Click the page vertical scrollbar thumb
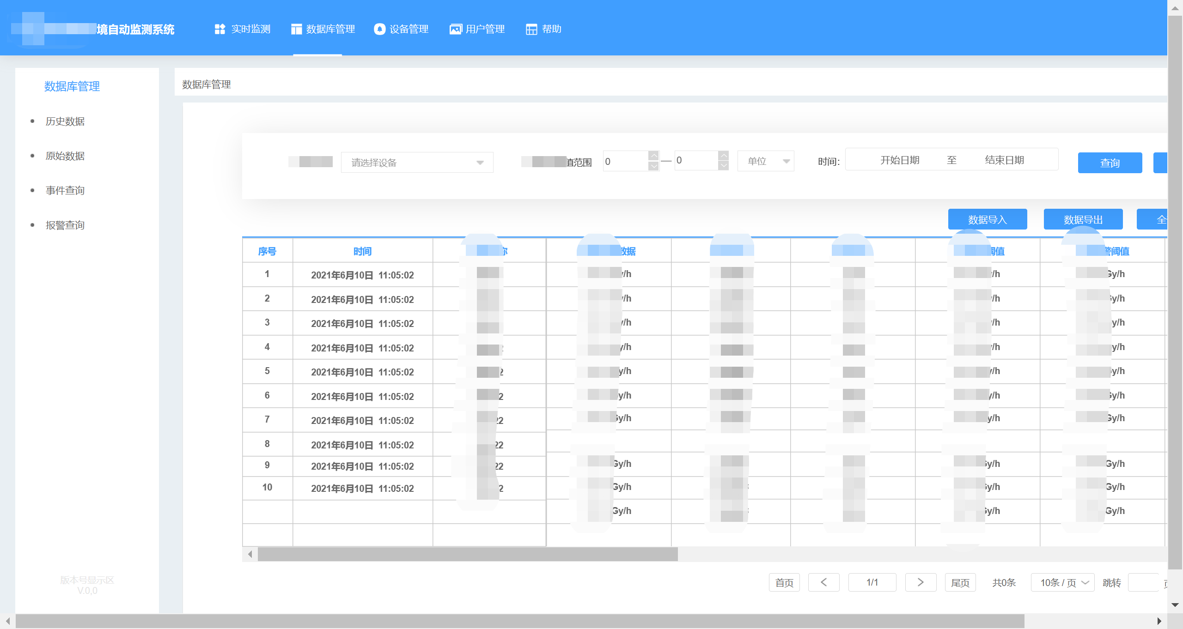 coord(1175,292)
